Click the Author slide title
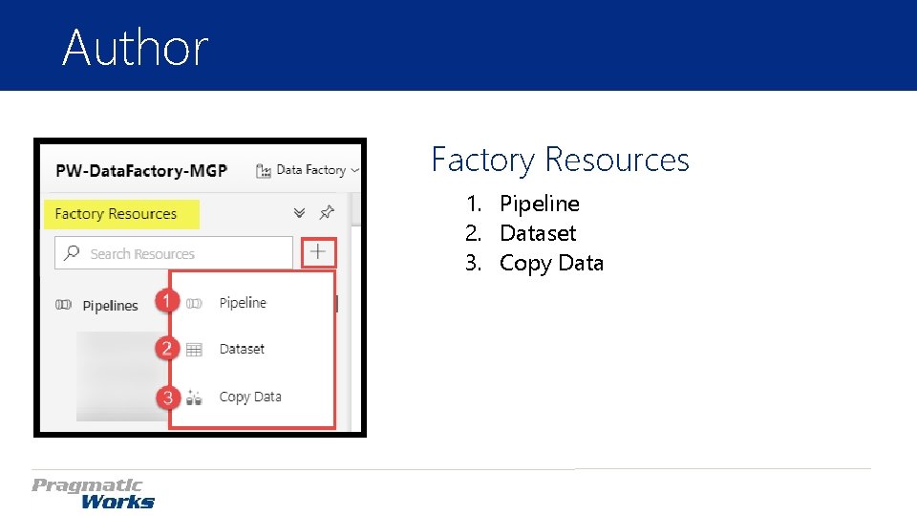This screenshot has width=917, height=516. (x=135, y=48)
